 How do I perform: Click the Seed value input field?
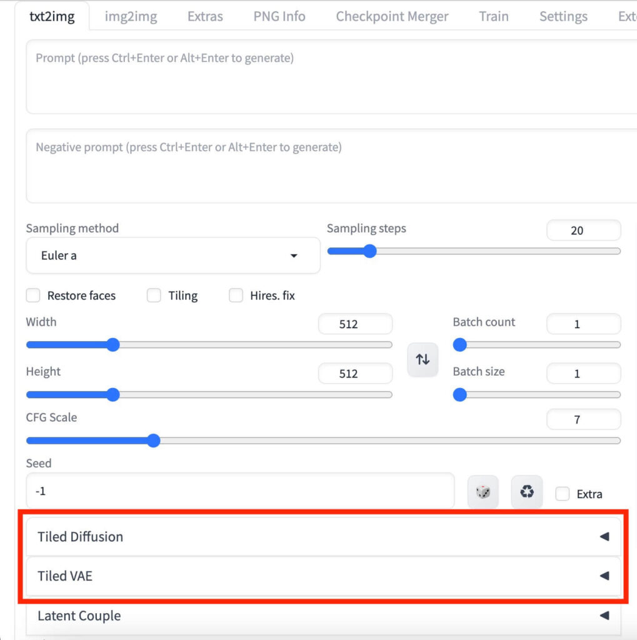point(240,491)
